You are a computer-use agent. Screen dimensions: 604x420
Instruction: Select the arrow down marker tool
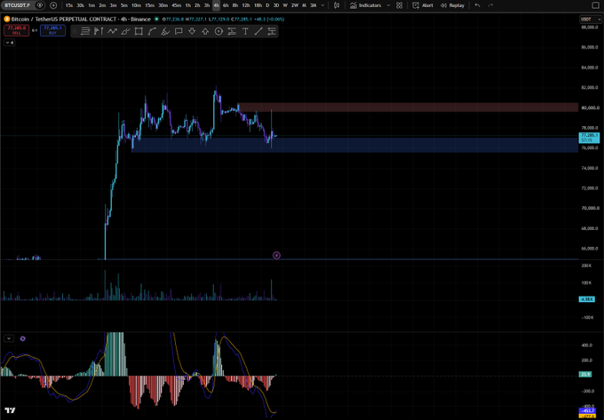[x=192, y=32]
